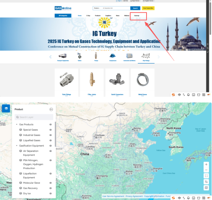Select the Transport Equipments truck icon
212x200 pixels.
pyautogui.click(x=63, y=57)
